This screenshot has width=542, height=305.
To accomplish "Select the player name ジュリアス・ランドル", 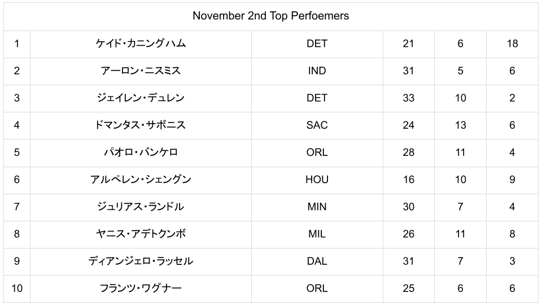I will point(141,207).
